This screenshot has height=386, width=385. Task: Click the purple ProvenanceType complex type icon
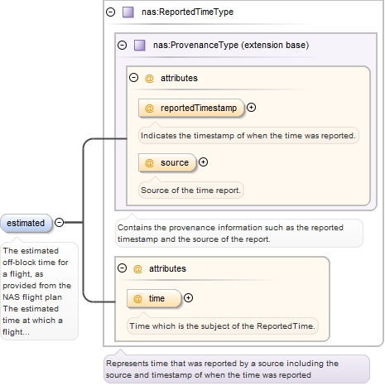[x=140, y=45]
